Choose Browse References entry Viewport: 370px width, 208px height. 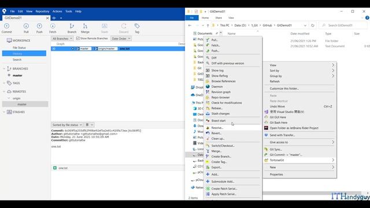pos(233,81)
